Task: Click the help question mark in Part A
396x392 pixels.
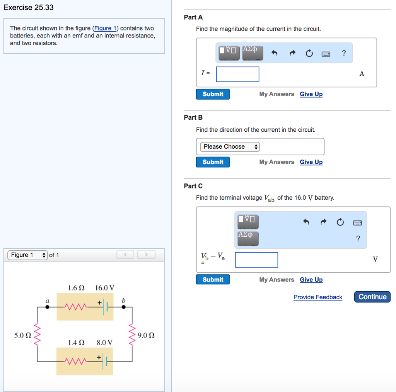Action: coord(344,54)
